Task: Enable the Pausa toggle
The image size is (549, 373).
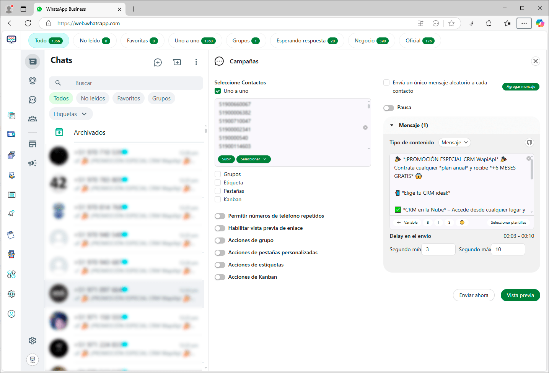Action: 389,108
